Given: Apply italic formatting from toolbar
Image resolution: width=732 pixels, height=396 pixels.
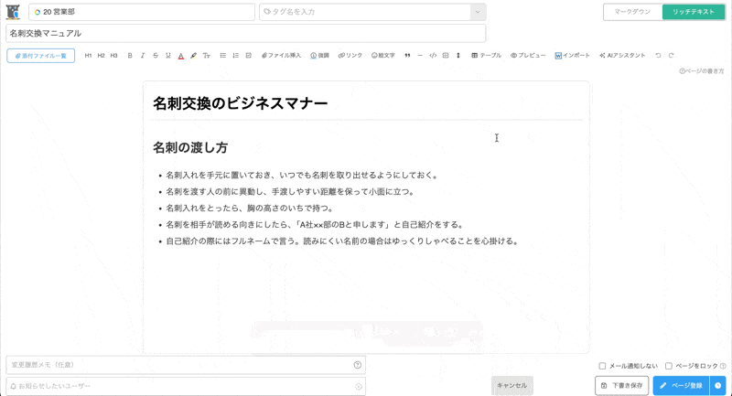Looking at the screenshot, I should click(x=143, y=56).
